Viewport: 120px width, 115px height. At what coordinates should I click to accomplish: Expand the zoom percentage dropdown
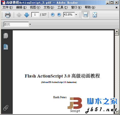click(76, 15)
